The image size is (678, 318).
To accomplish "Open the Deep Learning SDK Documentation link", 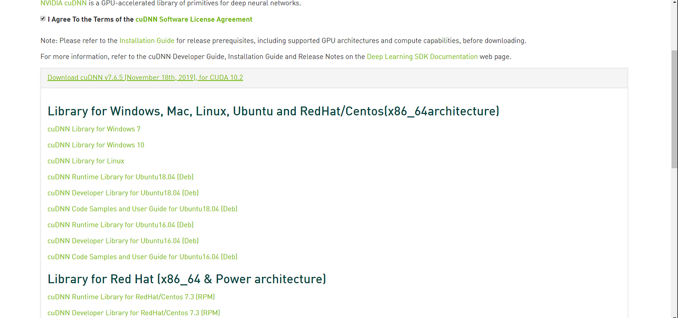I will coord(422,57).
